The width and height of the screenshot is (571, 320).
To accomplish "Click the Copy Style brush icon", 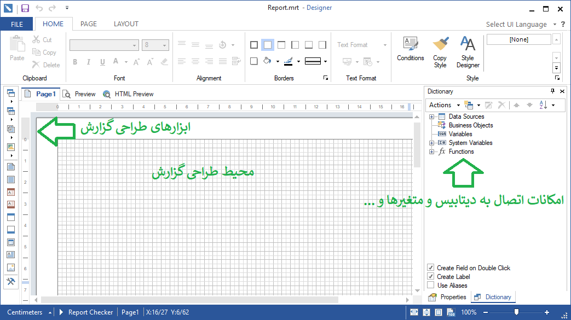I will coord(440,44).
